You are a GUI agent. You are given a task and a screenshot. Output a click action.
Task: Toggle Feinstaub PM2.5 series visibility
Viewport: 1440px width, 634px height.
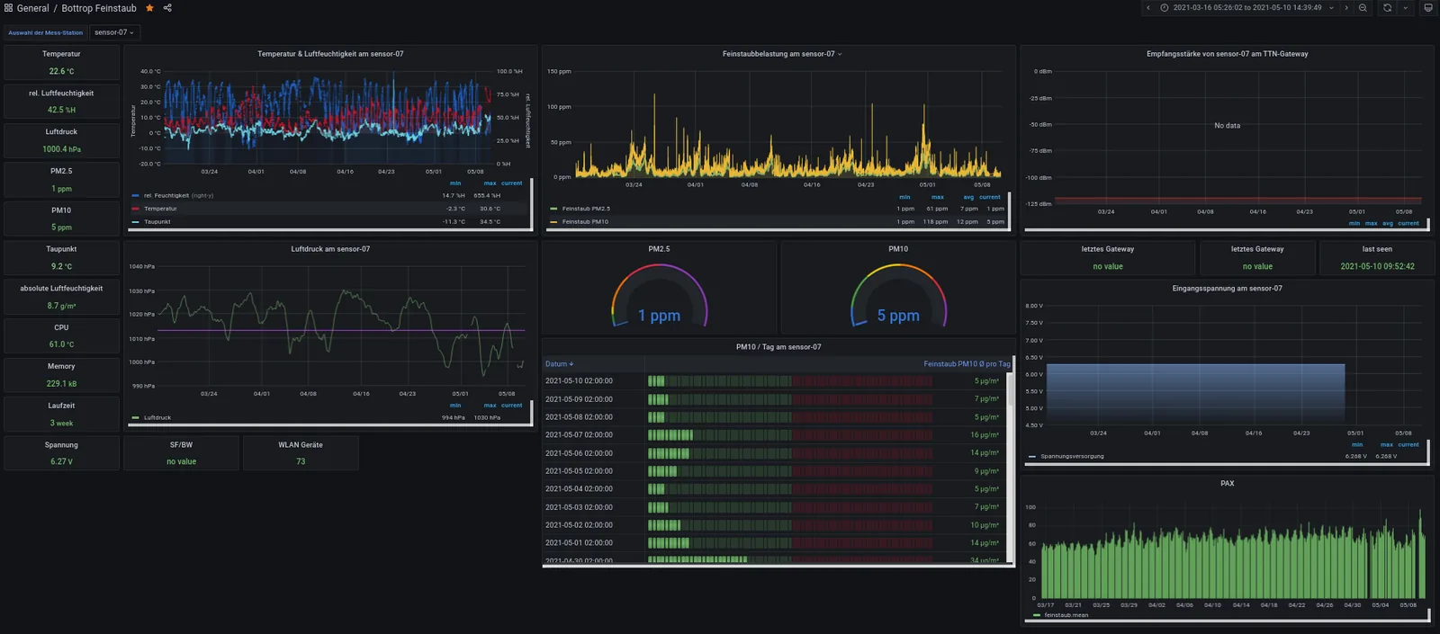pyautogui.click(x=586, y=209)
